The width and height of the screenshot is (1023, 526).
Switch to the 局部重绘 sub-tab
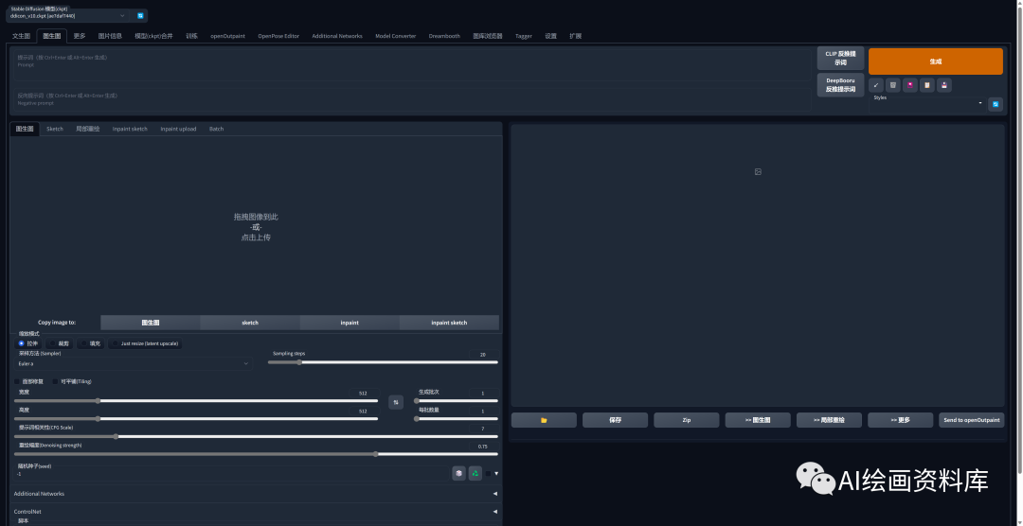click(88, 129)
